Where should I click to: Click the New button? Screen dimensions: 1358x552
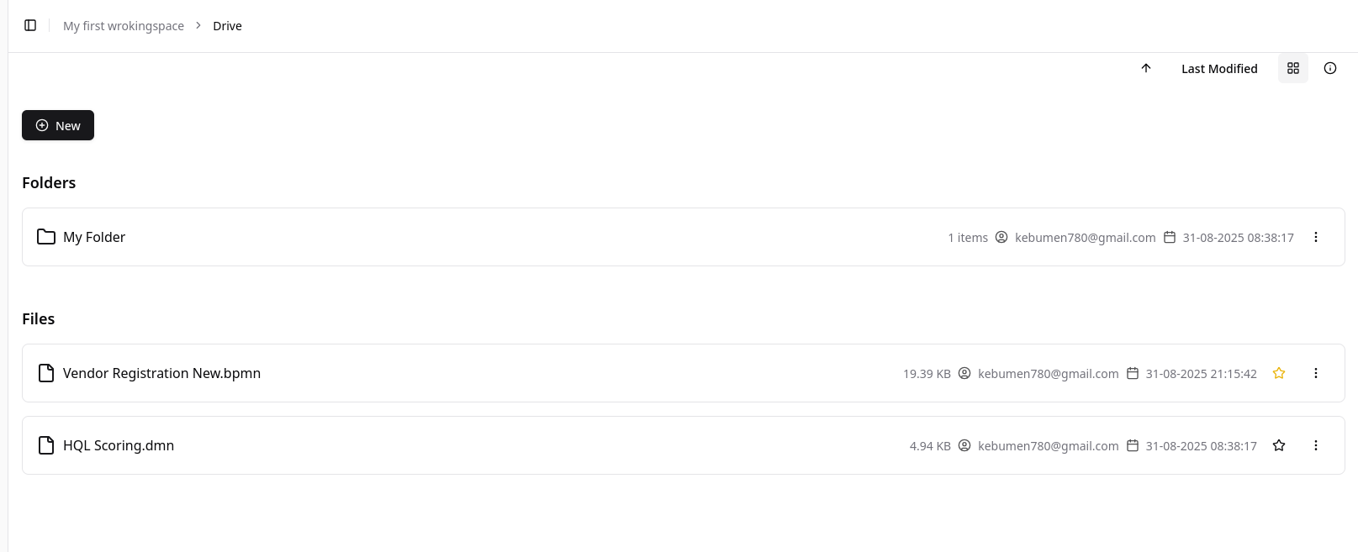click(58, 125)
